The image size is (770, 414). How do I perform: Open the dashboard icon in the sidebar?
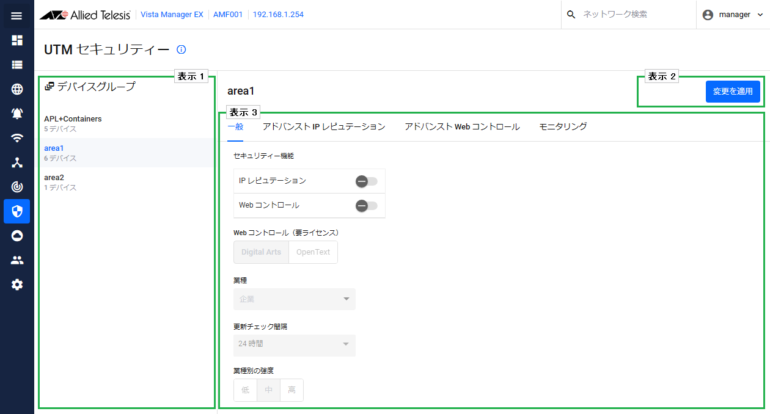pos(17,40)
